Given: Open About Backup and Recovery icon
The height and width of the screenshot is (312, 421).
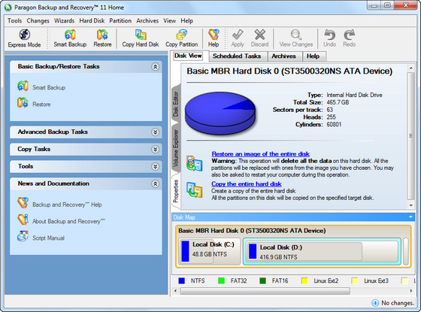Looking at the screenshot, I should click(23, 220).
